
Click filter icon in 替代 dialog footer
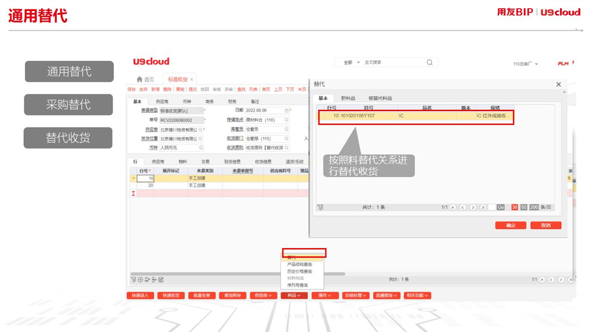(x=320, y=207)
